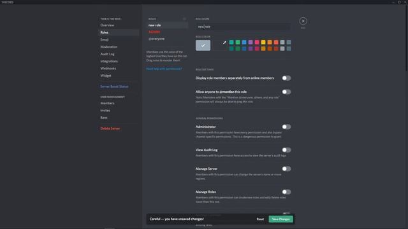
Task: Toggle Display role members separately switch
Action: coord(286,78)
